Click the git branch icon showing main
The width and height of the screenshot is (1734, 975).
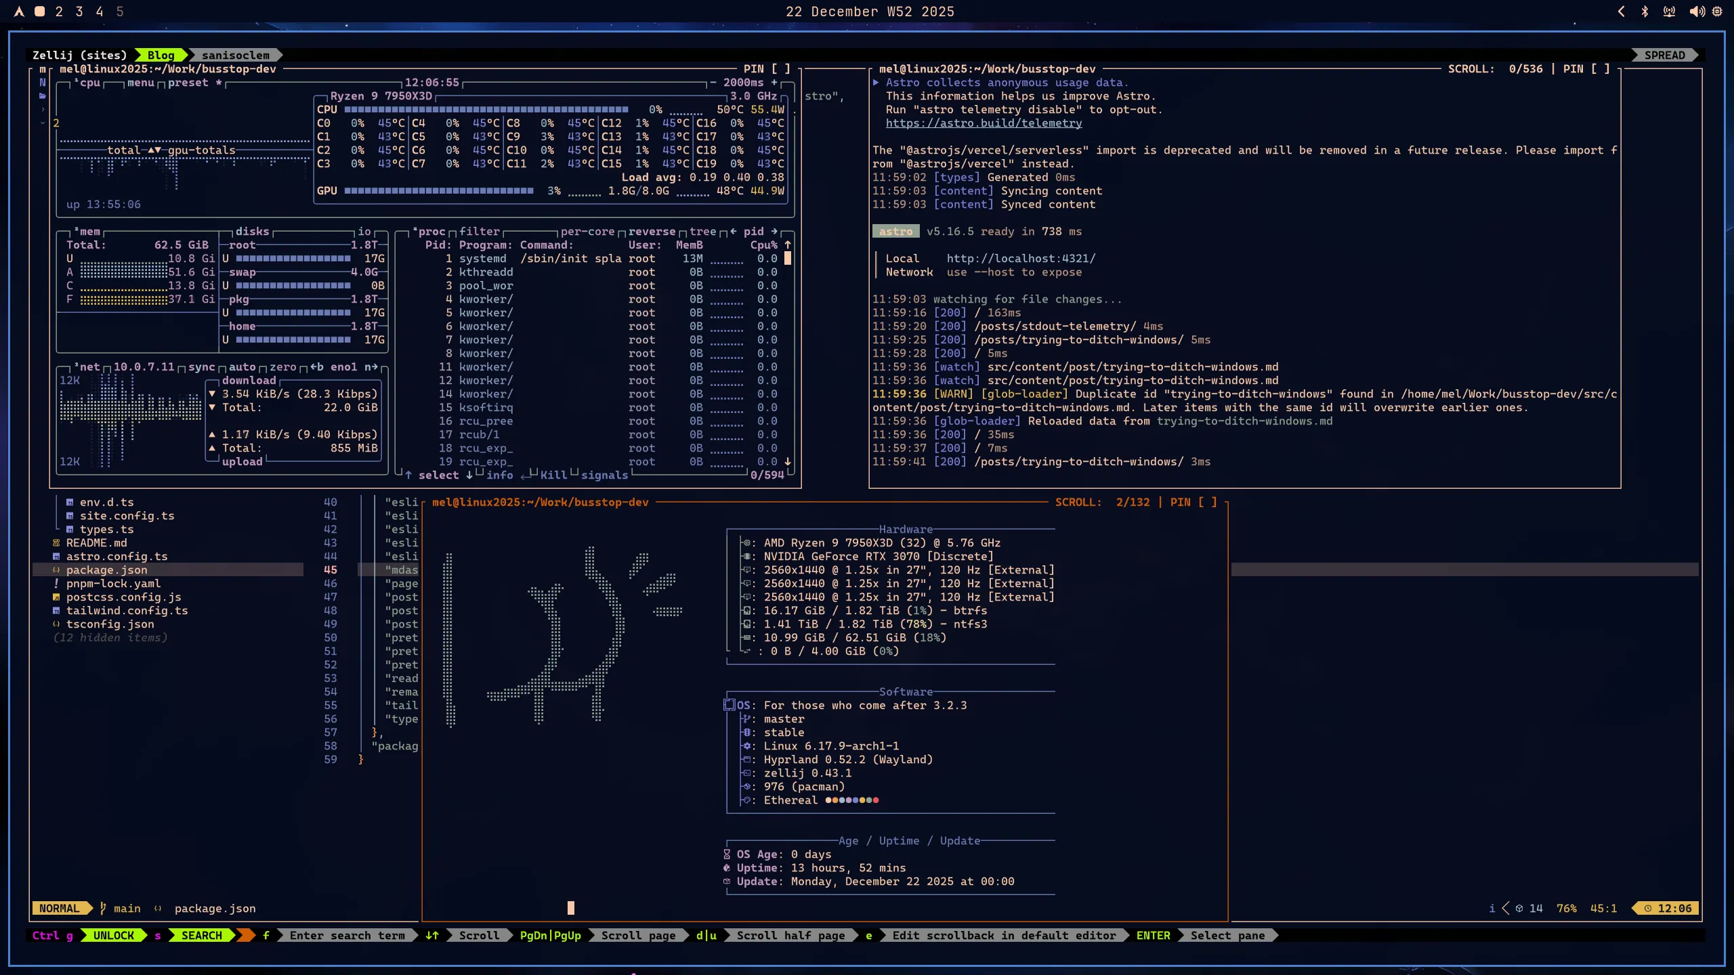[103, 908]
